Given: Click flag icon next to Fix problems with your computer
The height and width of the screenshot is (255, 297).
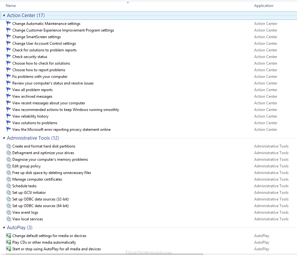Looking at the screenshot, I should pos(9,76).
